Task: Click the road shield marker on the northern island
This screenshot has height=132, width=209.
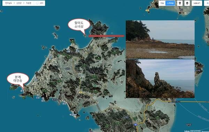Action: pyautogui.click(x=147, y=10)
